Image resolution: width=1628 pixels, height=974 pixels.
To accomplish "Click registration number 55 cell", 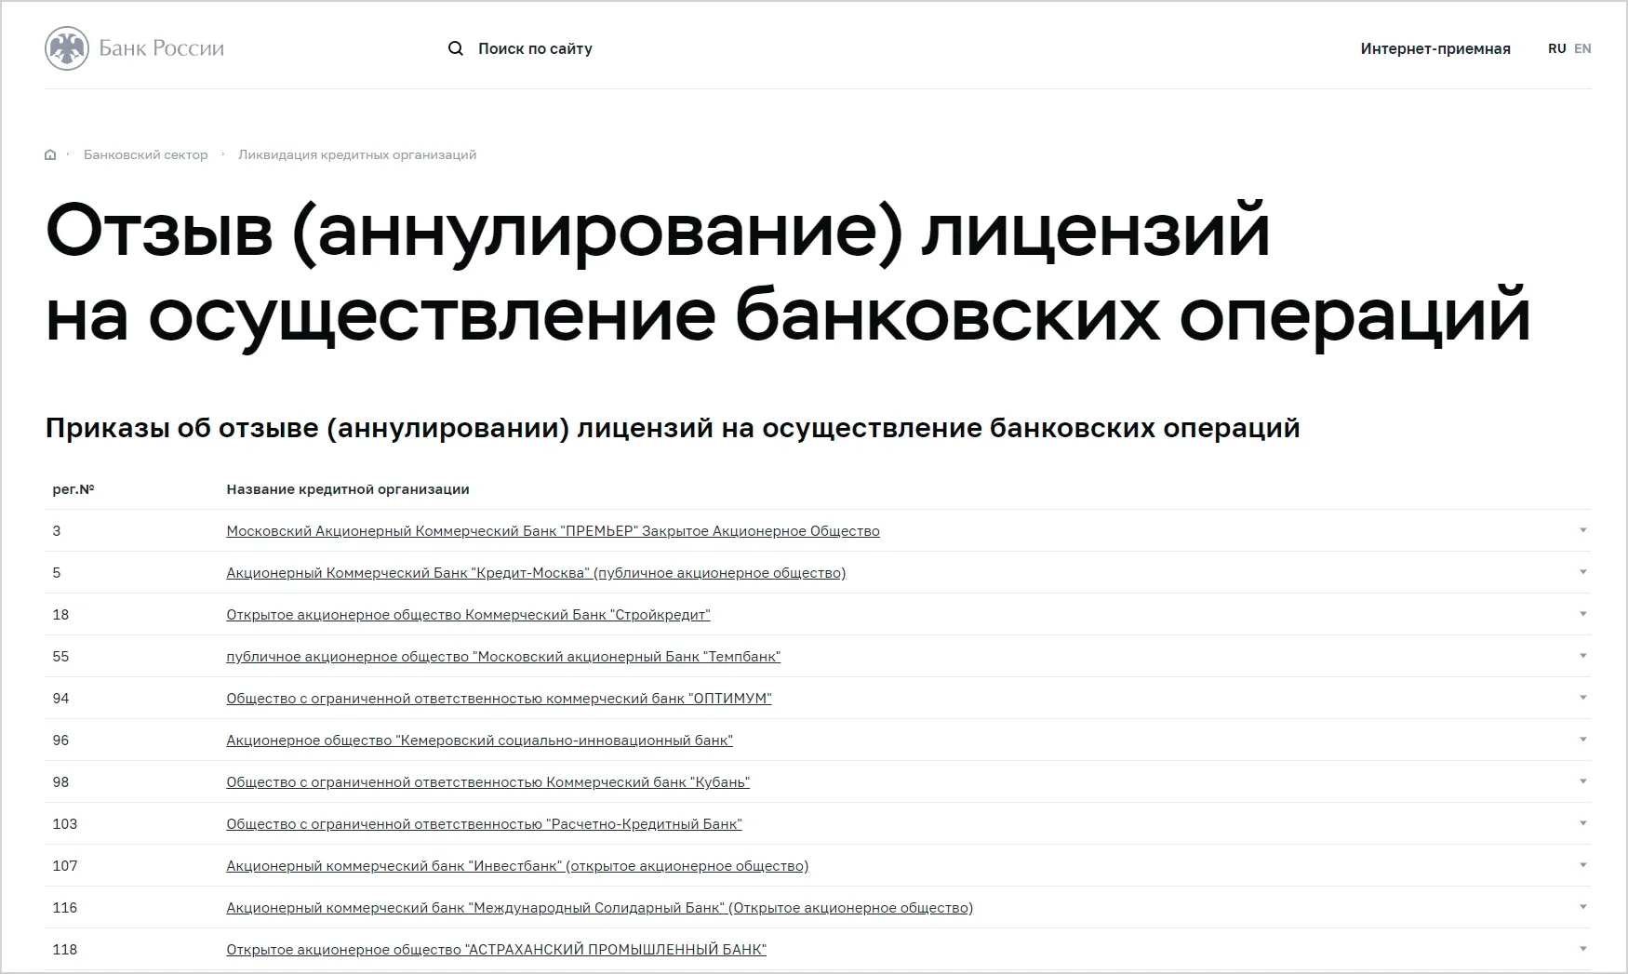I will pyautogui.click(x=60, y=657).
